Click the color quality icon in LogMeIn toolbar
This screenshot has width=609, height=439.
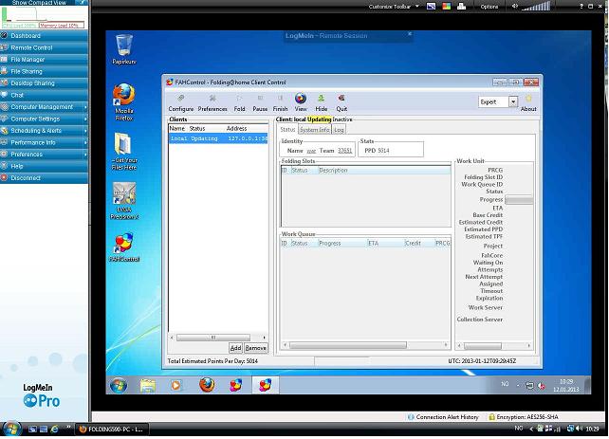click(447, 7)
